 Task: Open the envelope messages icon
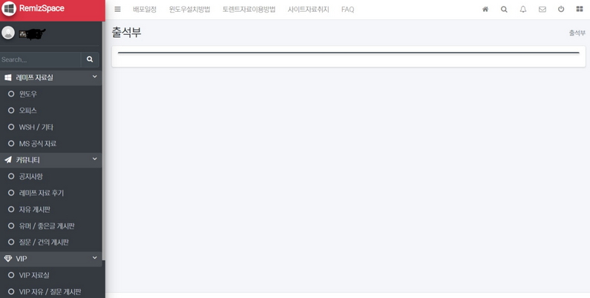tap(543, 10)
